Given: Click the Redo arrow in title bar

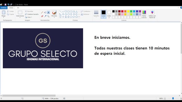Looking at the screenshot, I should click(x=11, y=5).
